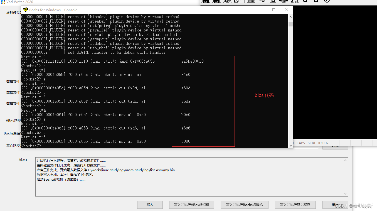The height and width of the screenshot is (211, 377).
Task: Click the 'out 0x0d, al' instruction line
Action: 106,88
